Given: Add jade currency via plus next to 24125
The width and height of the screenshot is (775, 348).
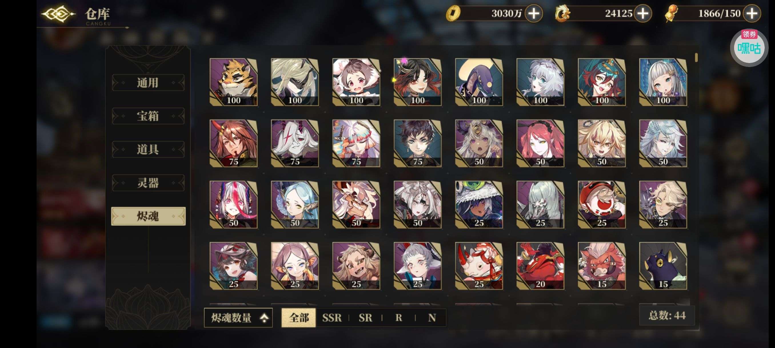Looking at the screenshot, I should (643, 13).
